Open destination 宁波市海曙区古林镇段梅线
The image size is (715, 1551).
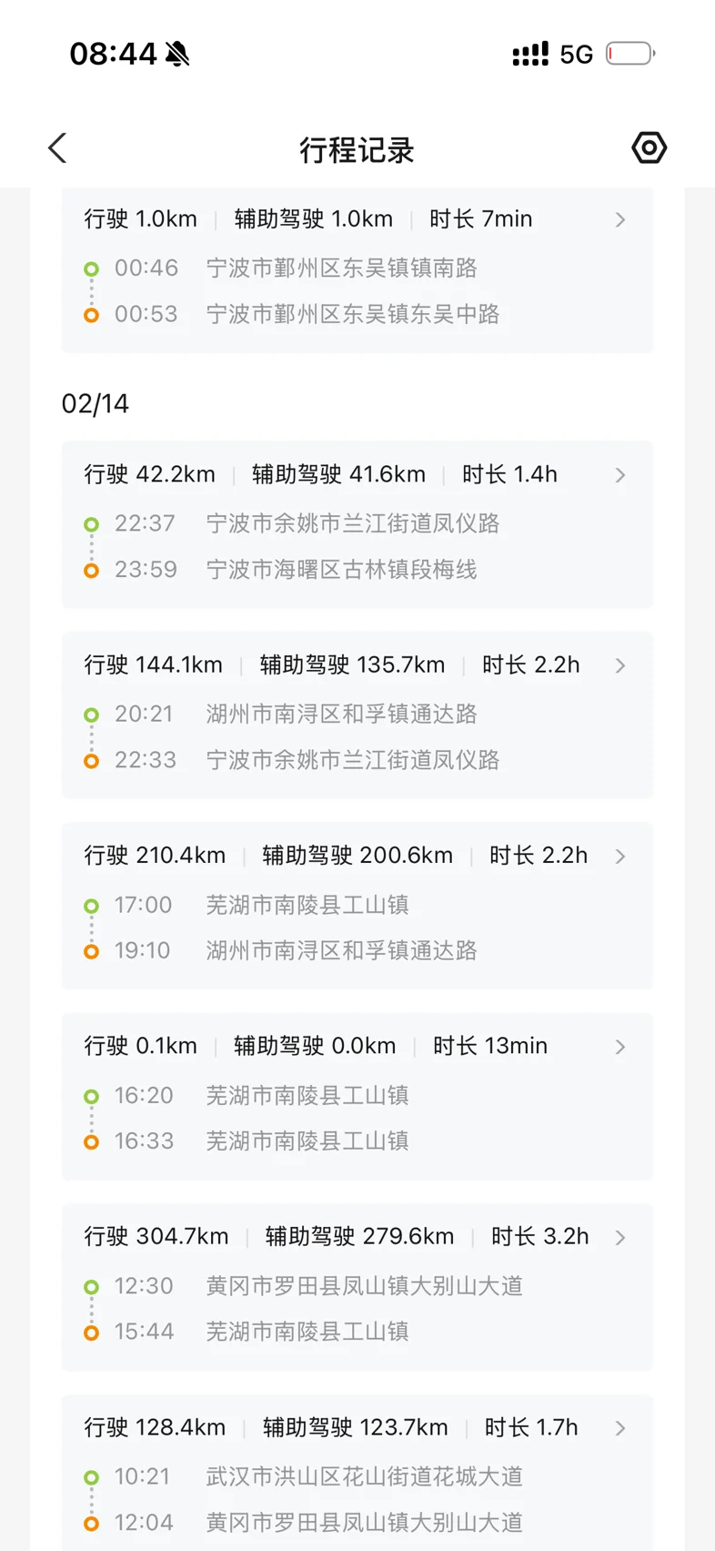(x=341, y=570)
